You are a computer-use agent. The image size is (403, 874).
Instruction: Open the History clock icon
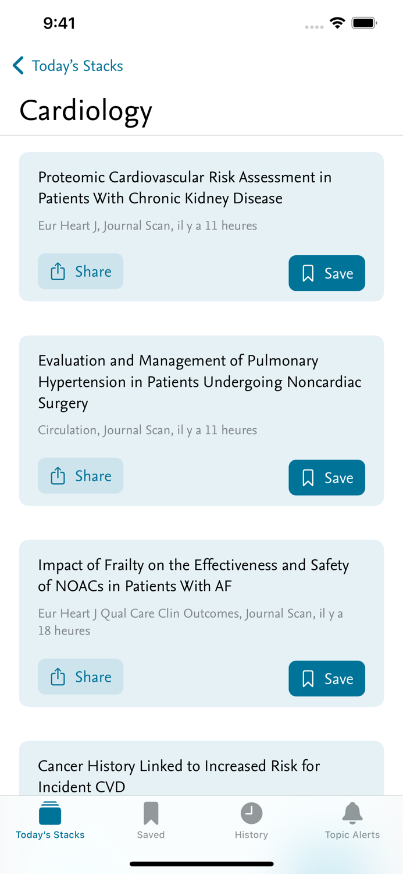coord(251,813)
